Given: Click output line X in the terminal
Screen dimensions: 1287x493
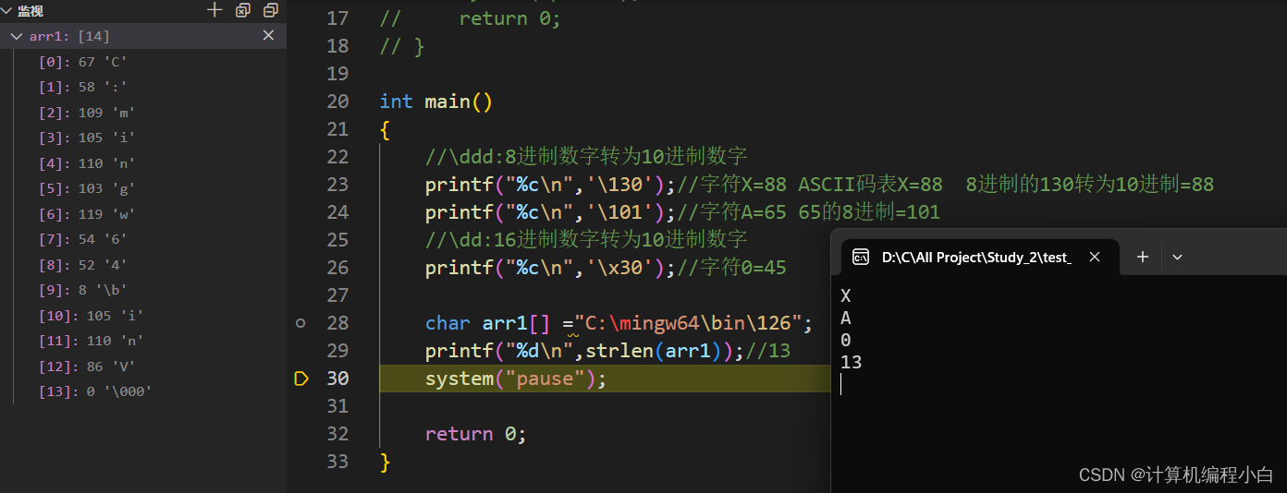Looking at the screenshot, I should pos(846,296).
